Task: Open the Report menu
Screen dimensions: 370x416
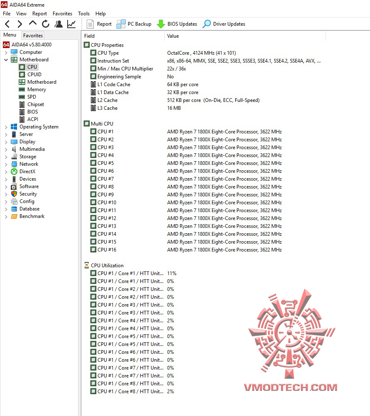Action: tap(39, 14)
